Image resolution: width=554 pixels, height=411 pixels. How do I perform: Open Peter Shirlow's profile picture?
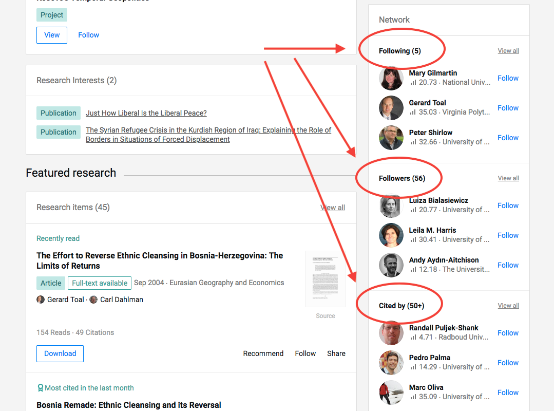click(x=391, y=138)
